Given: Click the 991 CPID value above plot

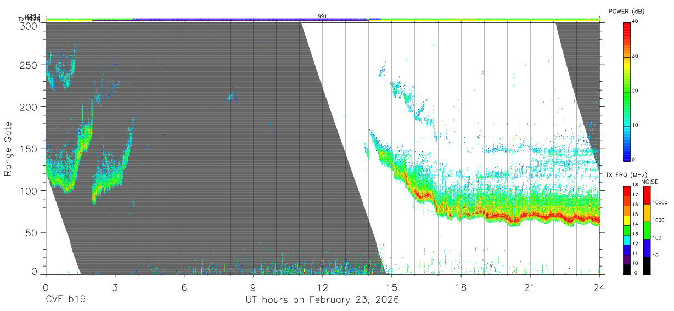Looking at the screenshot, I should pyautogui.click(x=322, y=16).
